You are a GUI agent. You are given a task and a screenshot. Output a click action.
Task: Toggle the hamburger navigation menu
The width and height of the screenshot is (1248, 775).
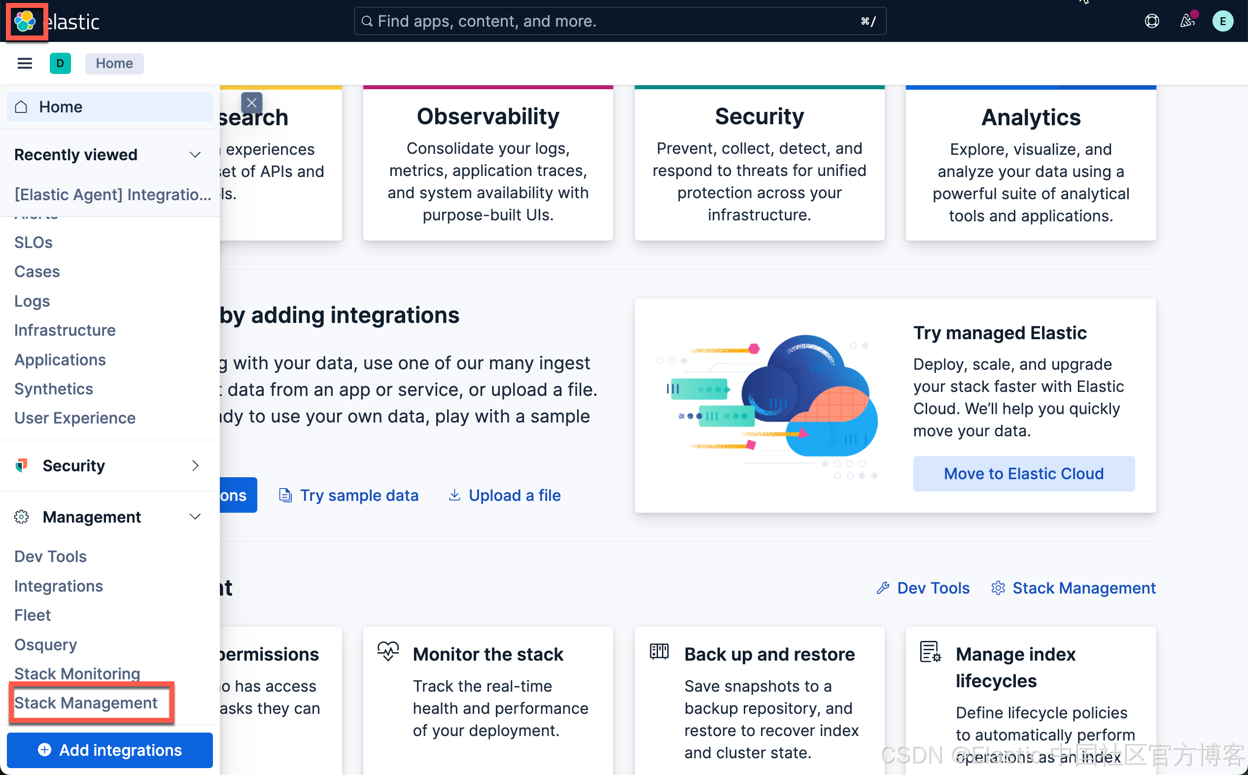point(25,63)
